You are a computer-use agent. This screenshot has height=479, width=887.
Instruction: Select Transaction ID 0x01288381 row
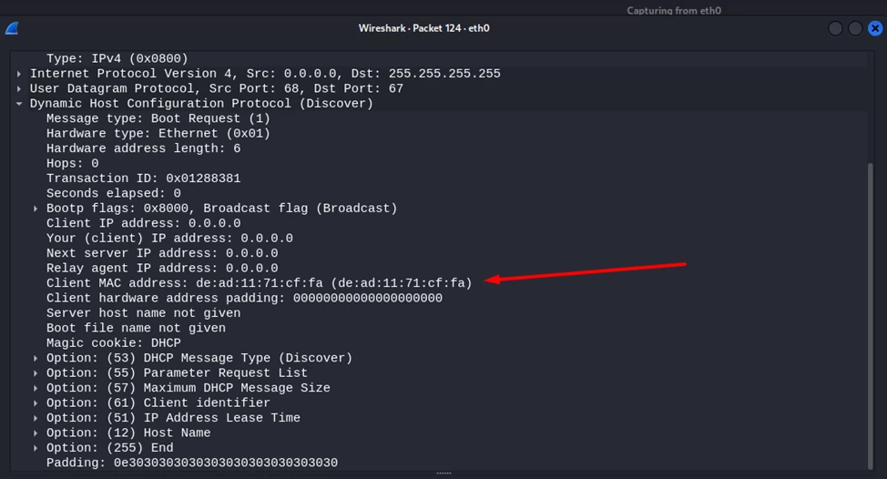click(438, 178)
